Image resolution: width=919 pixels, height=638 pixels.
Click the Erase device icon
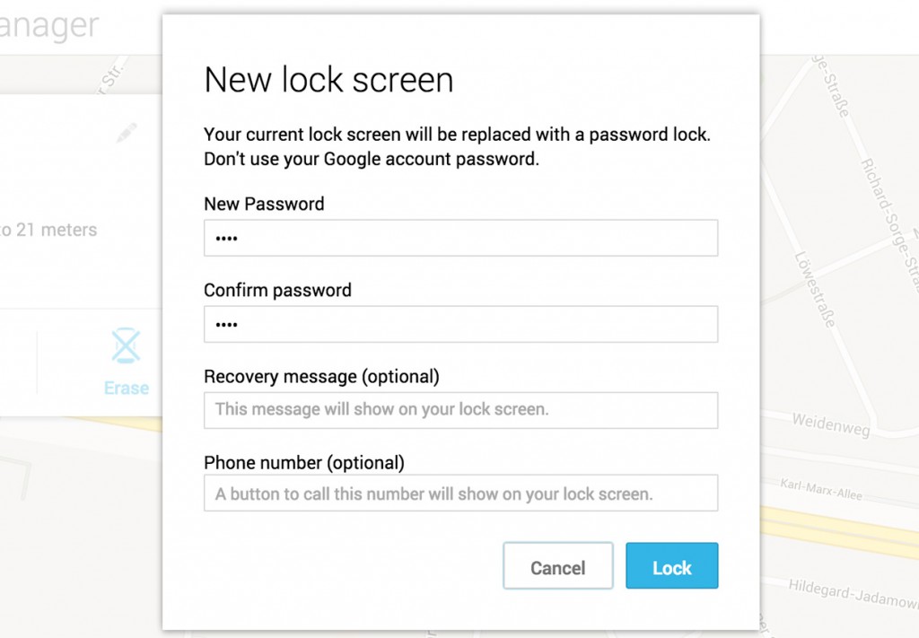(127, 346)
